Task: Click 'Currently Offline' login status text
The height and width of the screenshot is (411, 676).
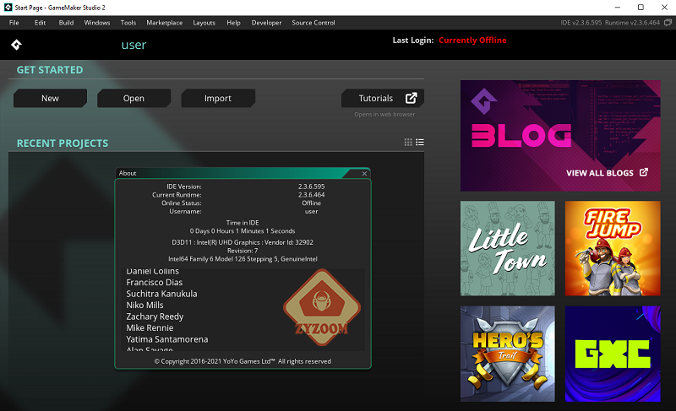Action: coord(472,40)
